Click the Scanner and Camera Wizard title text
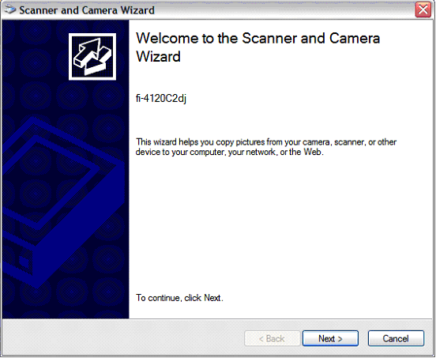This screenshot has width=436, height=358. click(87, 10)
